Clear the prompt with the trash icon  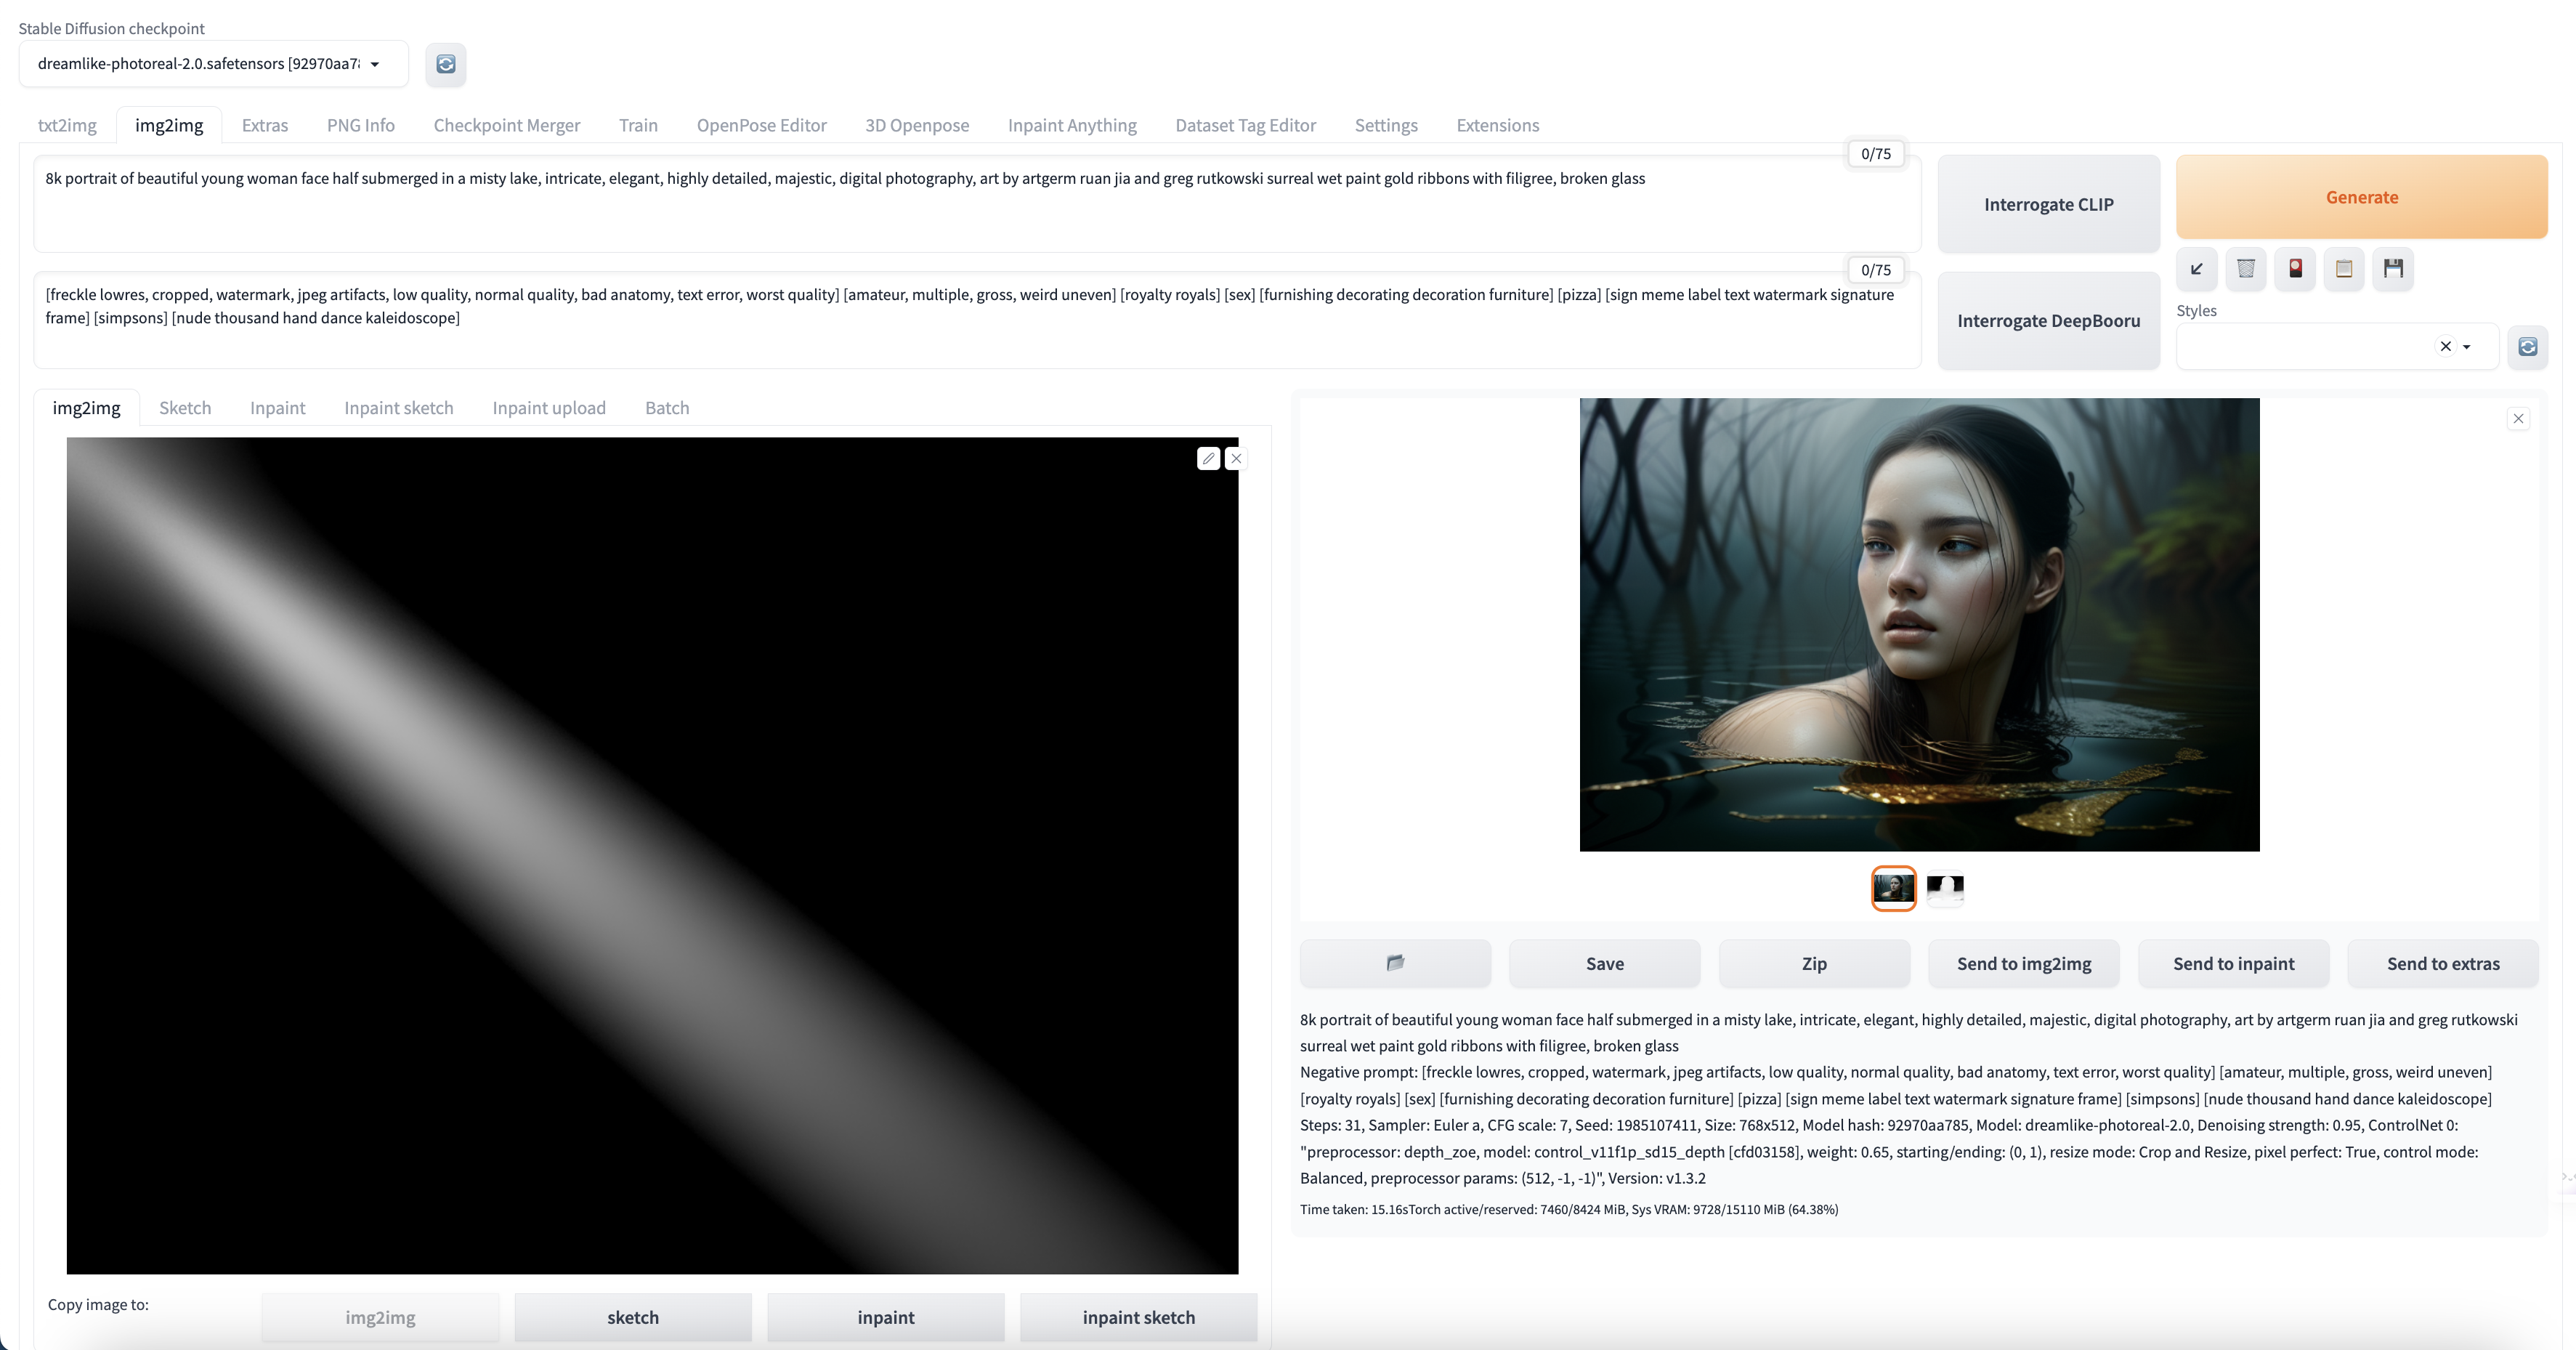point(2246,268)
